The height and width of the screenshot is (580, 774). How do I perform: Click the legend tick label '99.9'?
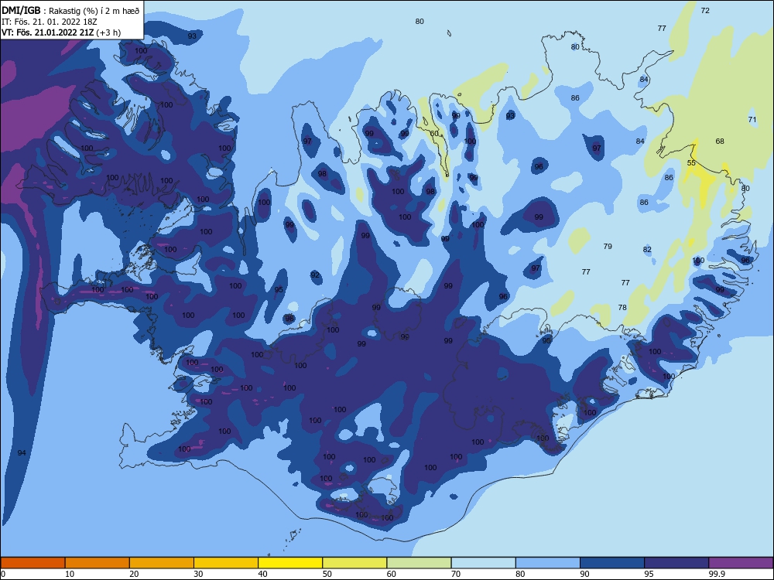[717, 574]
